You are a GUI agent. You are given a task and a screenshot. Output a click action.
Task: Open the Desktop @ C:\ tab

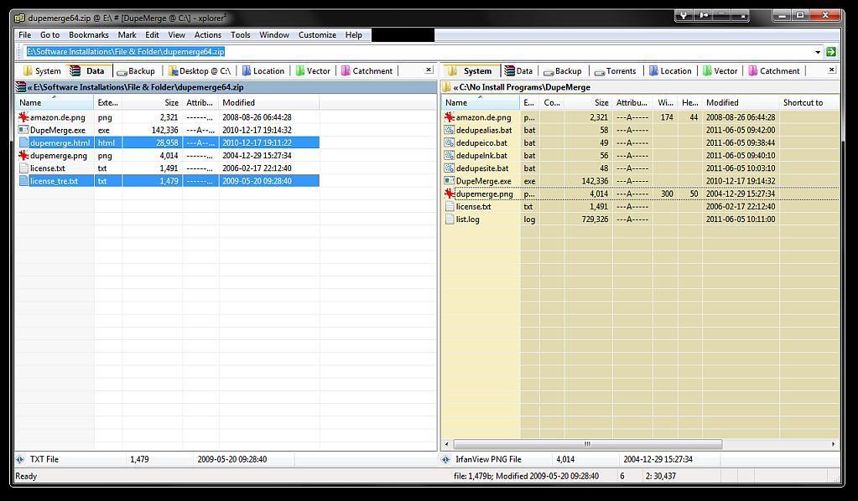coord(200,71)
